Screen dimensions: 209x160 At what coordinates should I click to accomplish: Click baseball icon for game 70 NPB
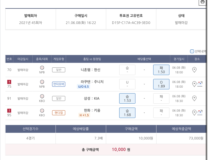pyautogui.click(x=42, y=68)
